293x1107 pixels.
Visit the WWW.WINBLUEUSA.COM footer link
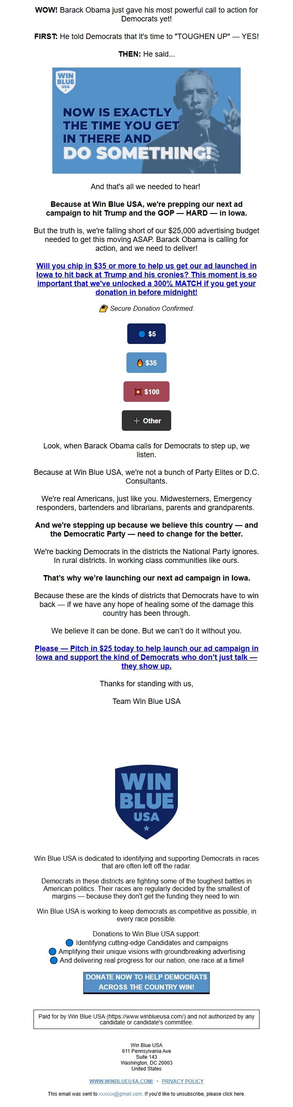point(121,1081)
